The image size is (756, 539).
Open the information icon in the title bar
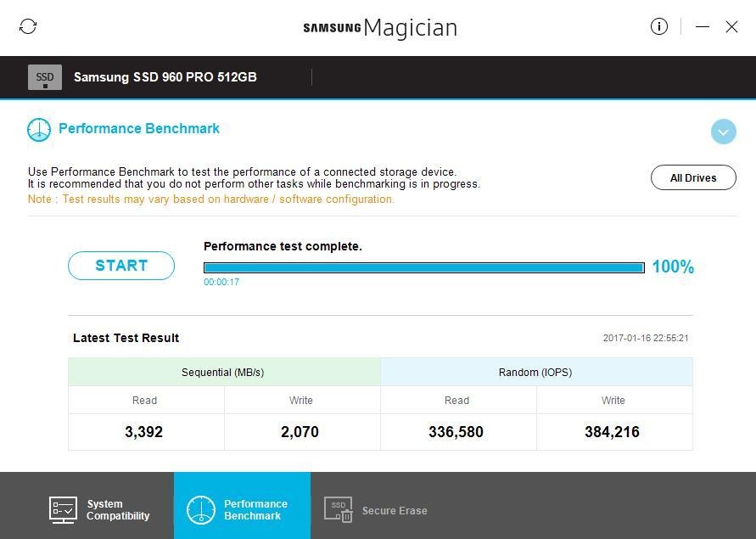tap(659, 26)
